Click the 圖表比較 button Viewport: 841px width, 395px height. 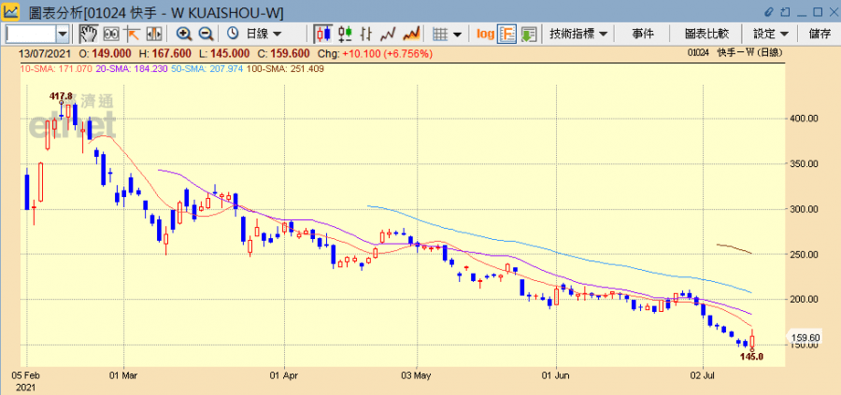(x=706, y=34)
